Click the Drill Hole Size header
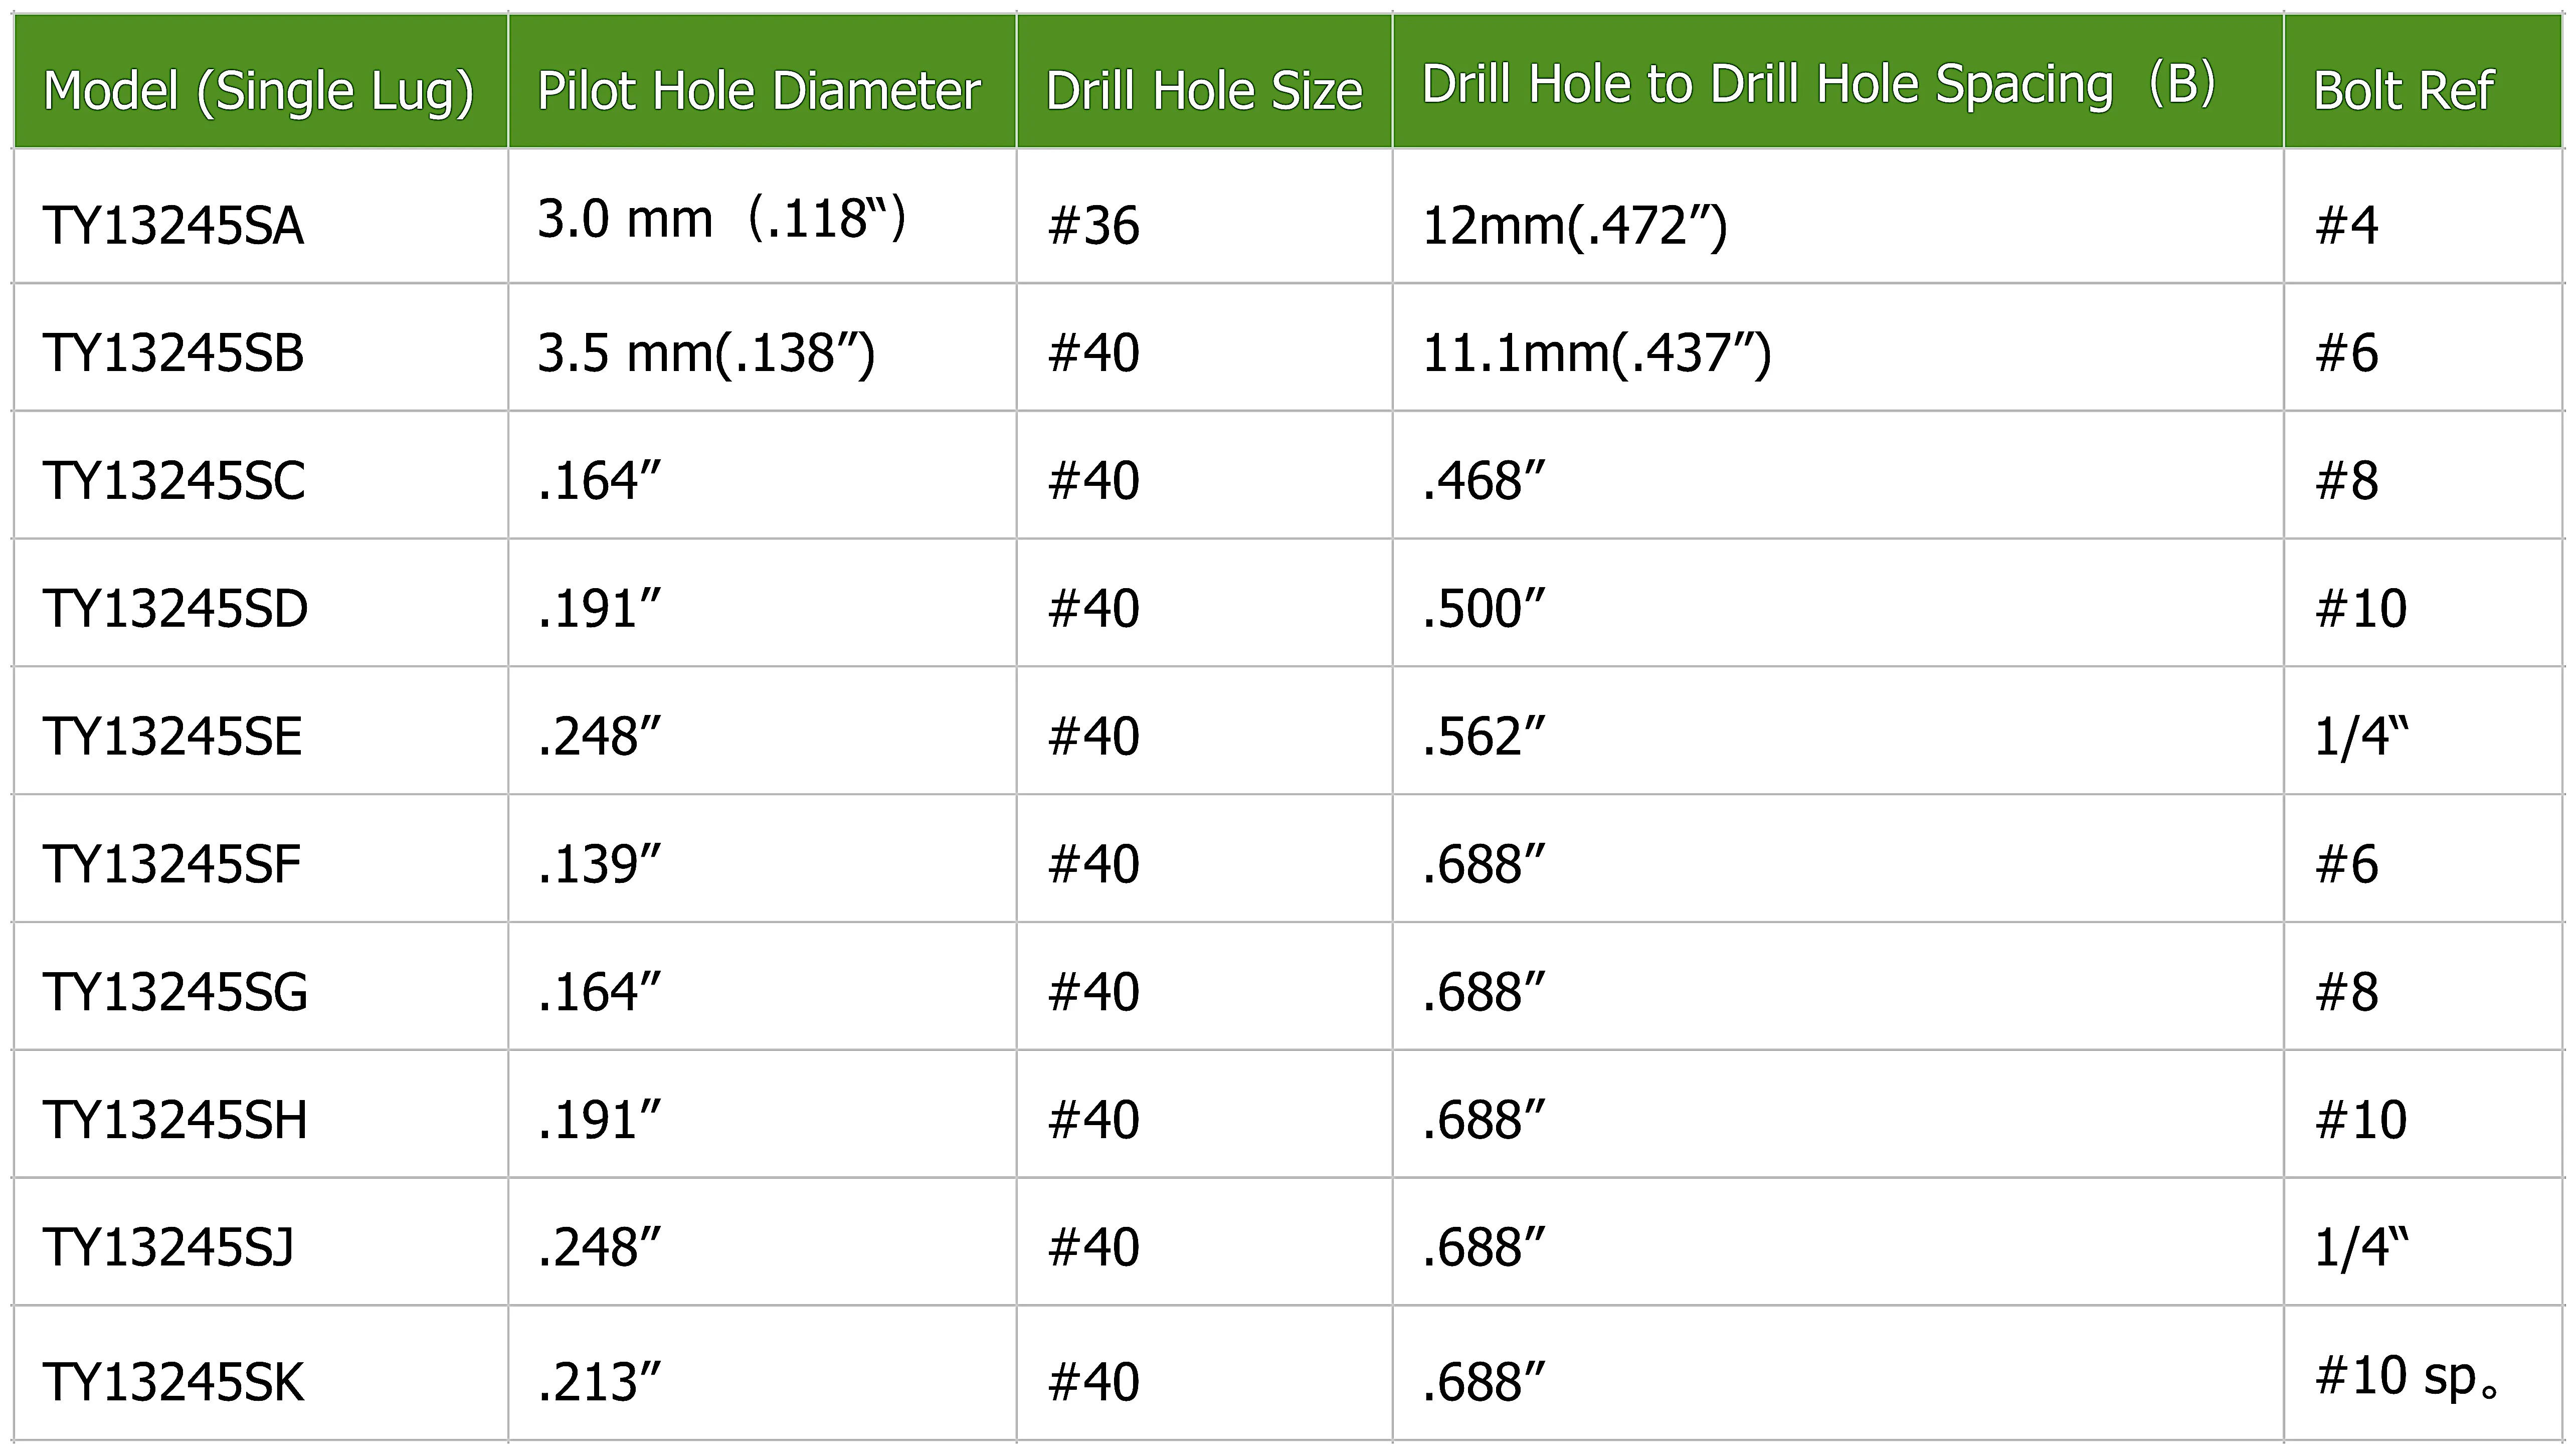 (x=1203, y=90)
